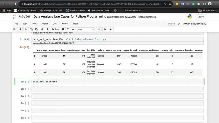This screenshot has height=123, width=219.
Task: Open the Community Leads bookmark
Action: pyautogui.click(x=26, y=10)
